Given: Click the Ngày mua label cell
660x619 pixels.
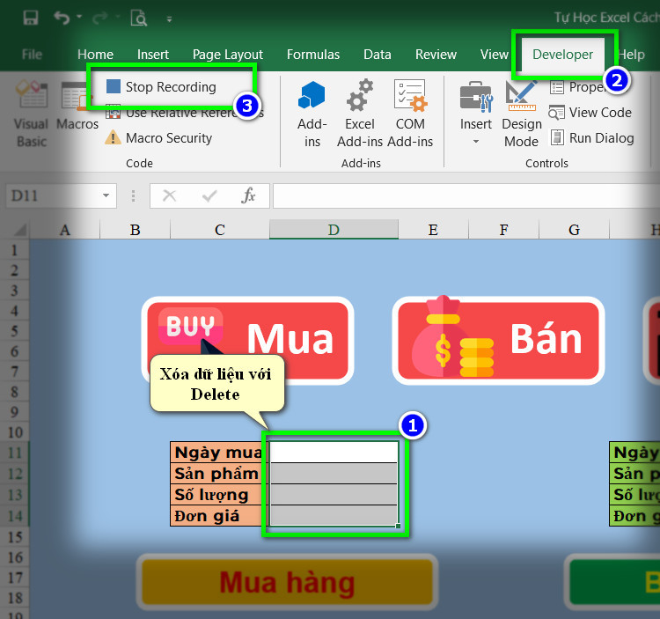Looking at the screenshot, I should click(x=219, y=453).
